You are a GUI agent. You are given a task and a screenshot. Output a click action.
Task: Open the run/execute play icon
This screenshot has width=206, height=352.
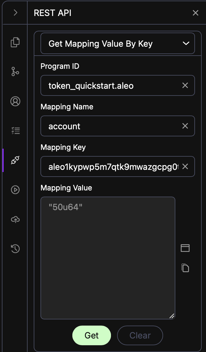pos(15,190)
